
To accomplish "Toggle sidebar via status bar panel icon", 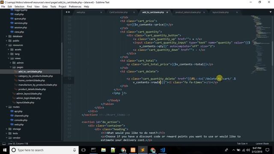I will coord(4,144).
